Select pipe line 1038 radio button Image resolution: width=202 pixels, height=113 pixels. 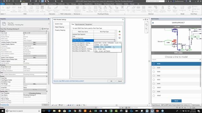pyautogui.click(x=154, y=64)
